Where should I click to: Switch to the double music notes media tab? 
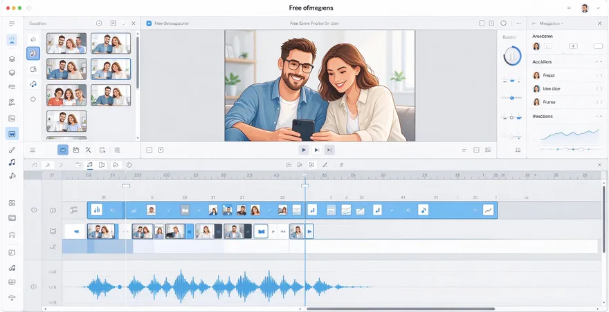[33, 84]
